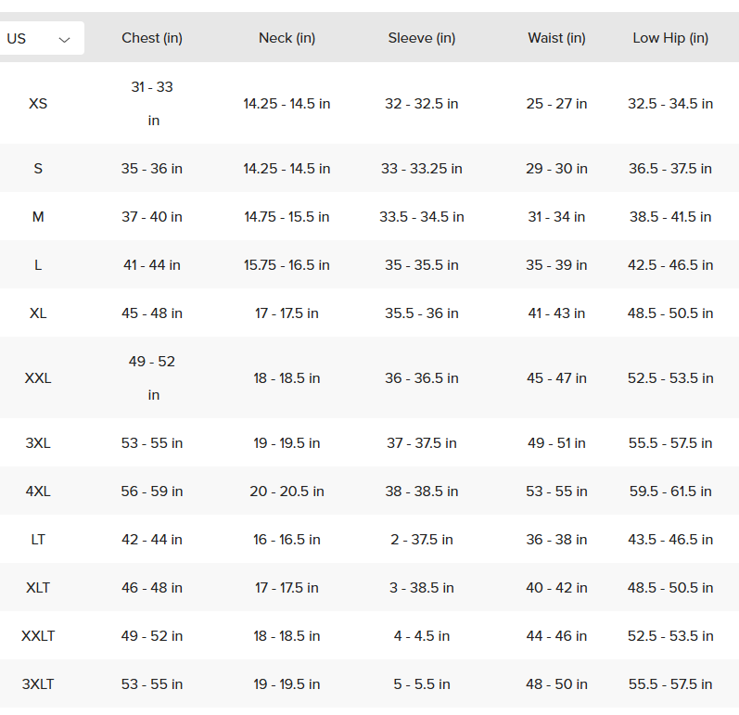Click the Sleeve (in) column header
The image size is (739, 715).
click(421, 38)
